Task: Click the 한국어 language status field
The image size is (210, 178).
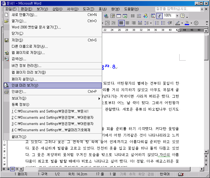Action: pos(165,174)
